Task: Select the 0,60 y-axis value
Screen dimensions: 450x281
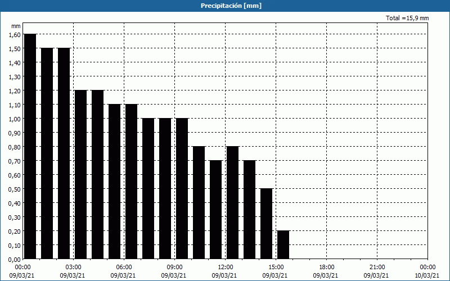Action: click(15, 175)
